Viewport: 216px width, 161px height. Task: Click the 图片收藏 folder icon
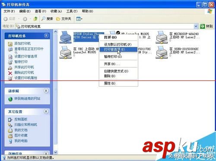(10, 136)
